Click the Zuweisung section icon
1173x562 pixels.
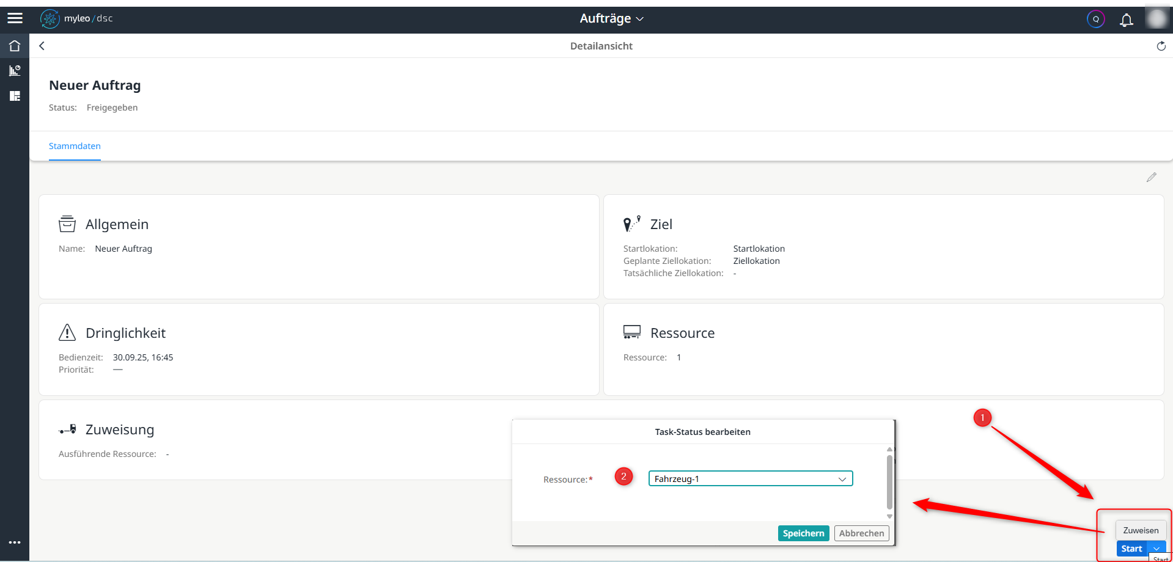(68, 429)
